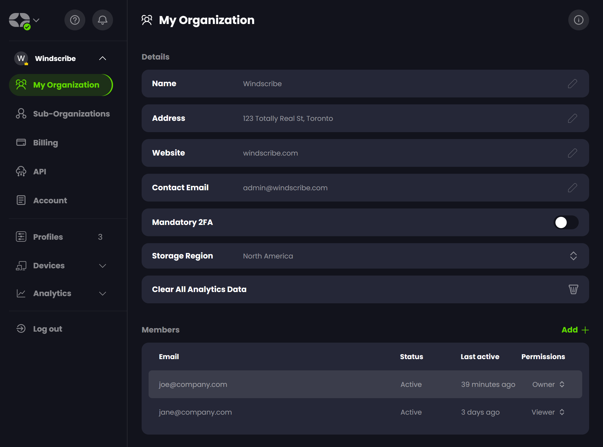Log out from the sidebar
This screenshot has height=447, width=603.
click(x=47, y=329)
